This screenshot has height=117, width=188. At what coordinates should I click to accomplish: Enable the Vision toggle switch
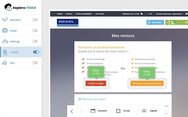click(35, 30)
